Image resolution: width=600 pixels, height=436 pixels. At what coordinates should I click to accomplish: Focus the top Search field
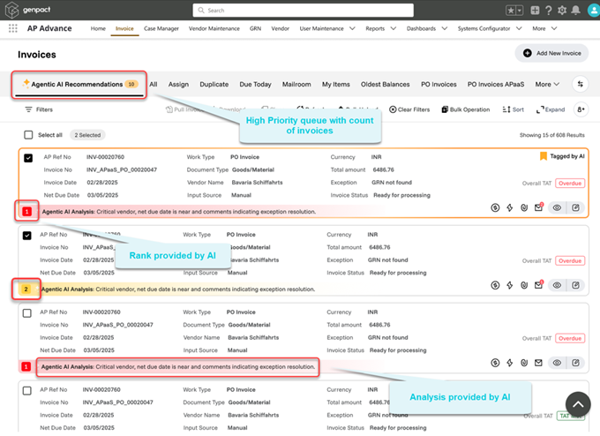[303, 11]
